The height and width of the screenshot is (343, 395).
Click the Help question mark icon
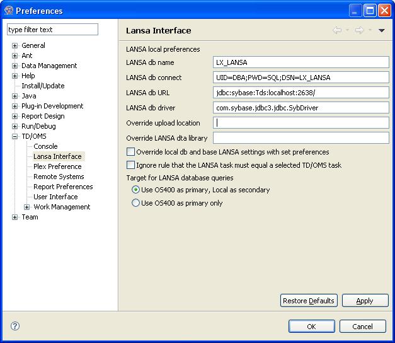coord(15,326)
